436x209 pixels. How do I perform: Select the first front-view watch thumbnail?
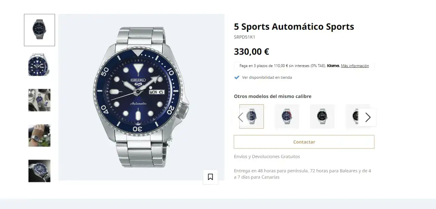(x=39, y=30)
